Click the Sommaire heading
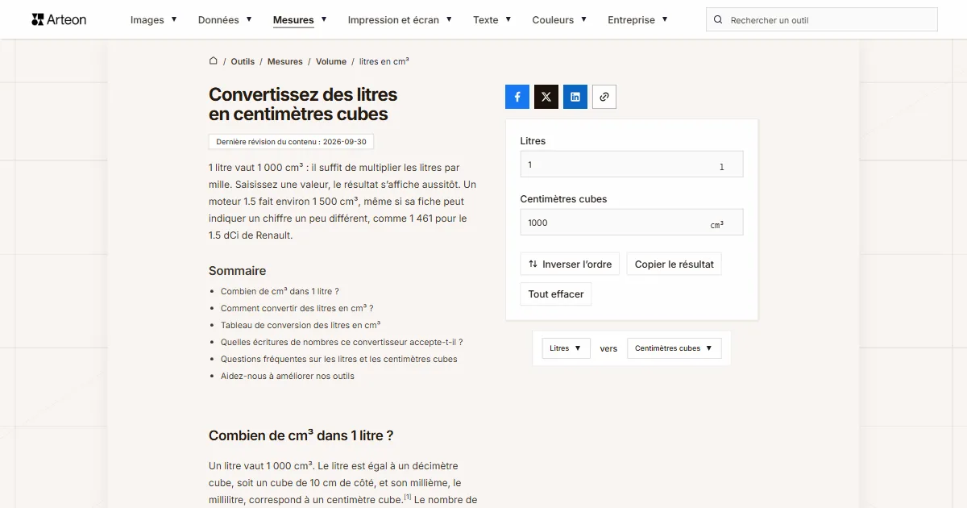Image resolution: width=967 pixels, height=508 pixels. tap(237, 271)
